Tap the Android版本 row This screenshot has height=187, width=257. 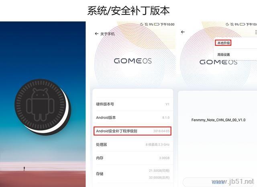click(x=133, y=117)
